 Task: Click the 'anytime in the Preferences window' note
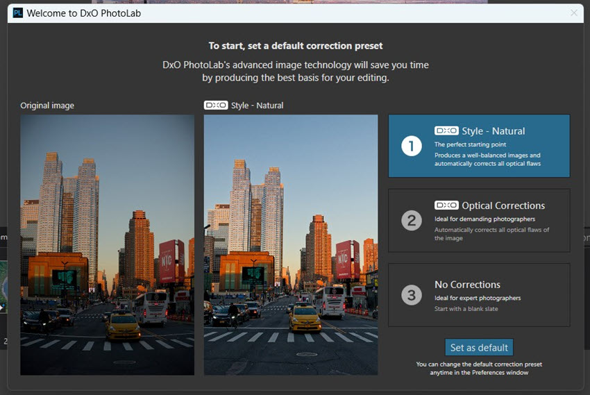click(479, 372)
